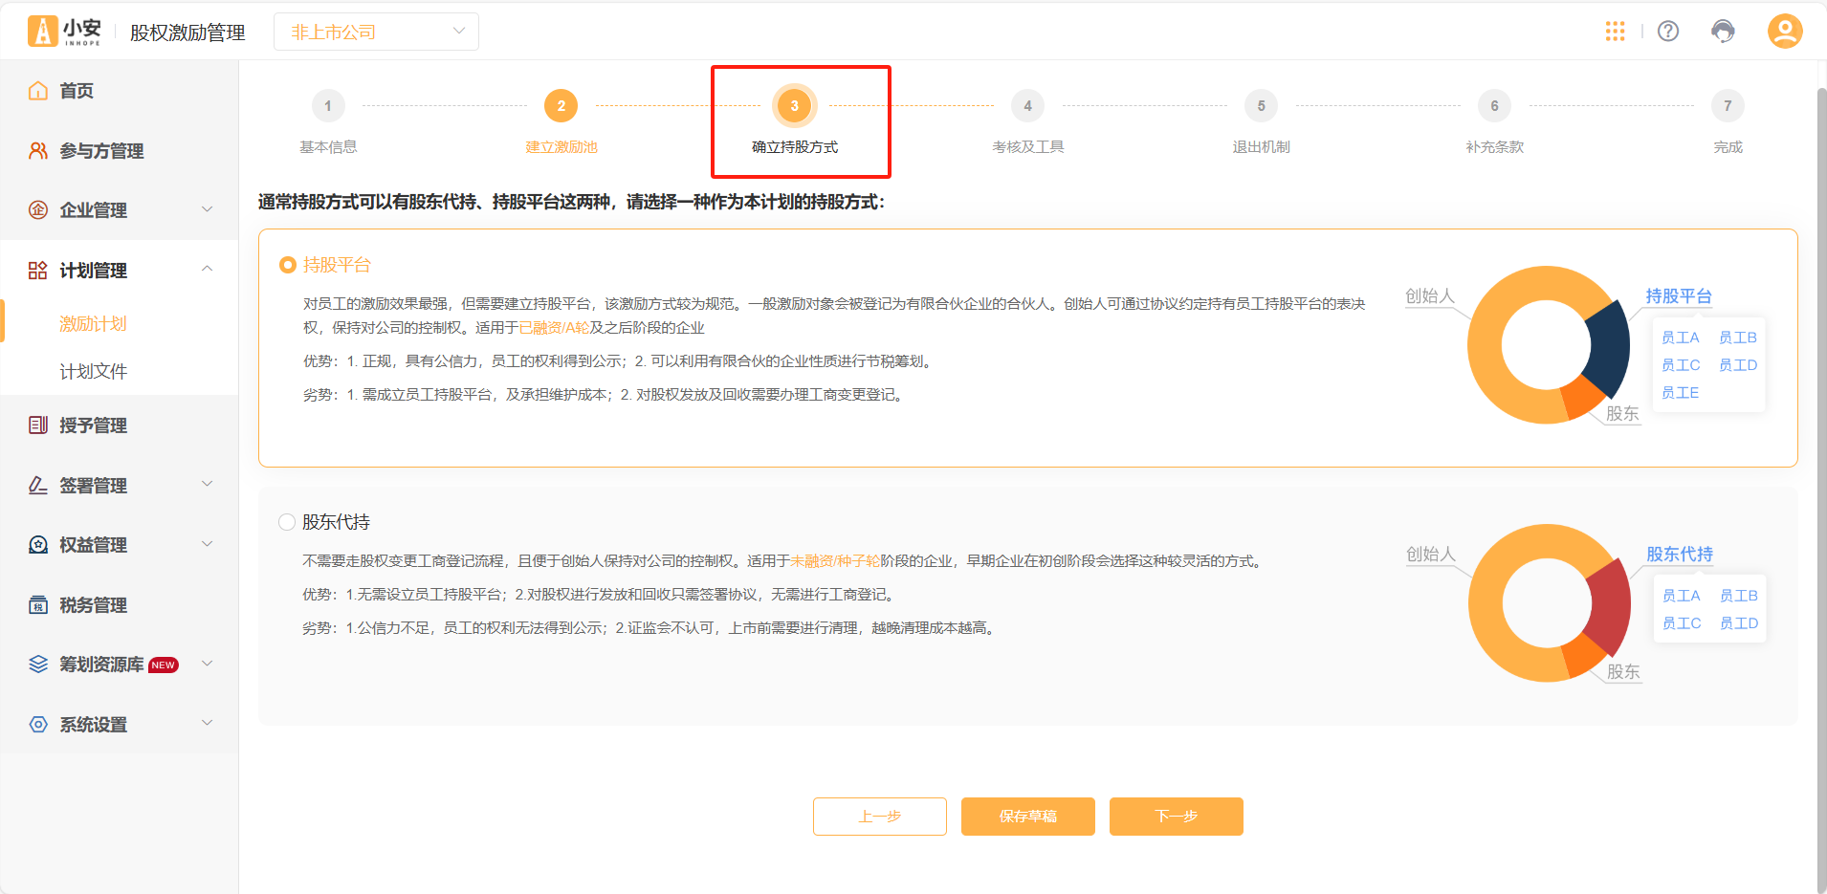Click the 系统设置 gear icon
Image resolution: width=1827 pixels, height=894 pixels.
point(38,725)
